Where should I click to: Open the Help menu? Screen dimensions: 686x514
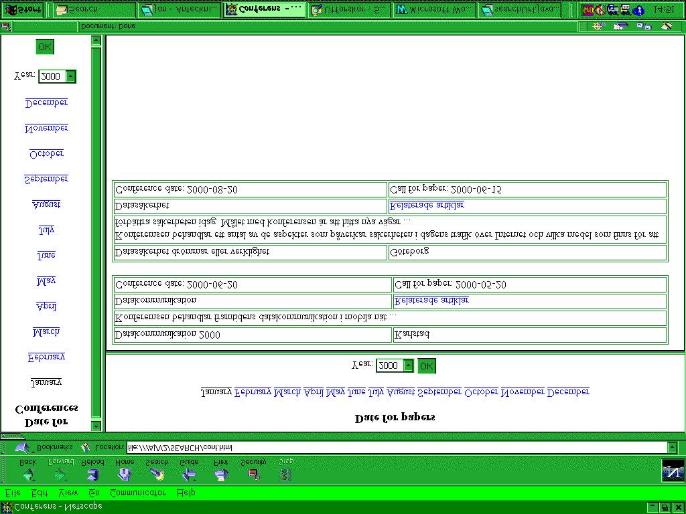pos(186,493)
